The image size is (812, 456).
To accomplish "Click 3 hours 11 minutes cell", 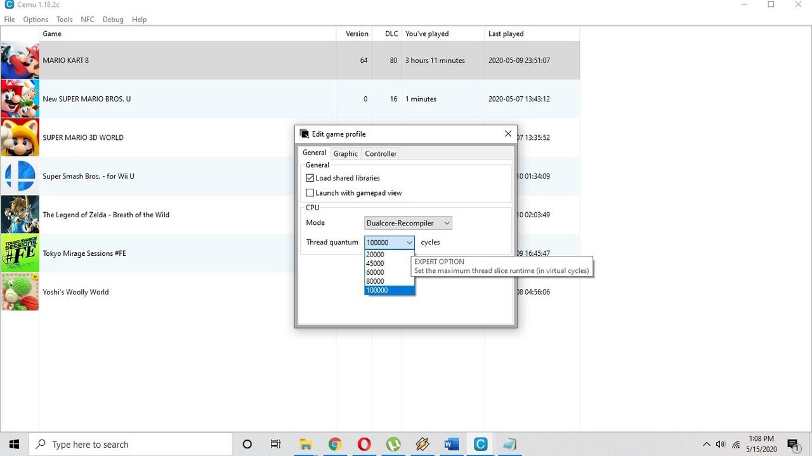I will tap(435, 60).
